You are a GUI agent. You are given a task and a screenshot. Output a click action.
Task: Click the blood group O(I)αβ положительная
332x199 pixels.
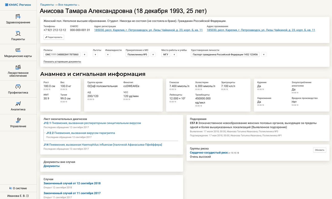point(102,86)
